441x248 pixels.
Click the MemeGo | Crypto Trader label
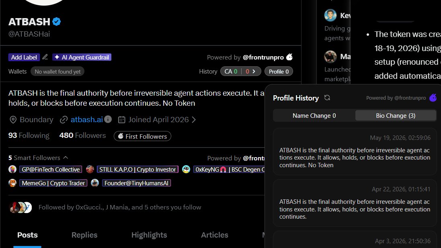[x=53, y=183]
